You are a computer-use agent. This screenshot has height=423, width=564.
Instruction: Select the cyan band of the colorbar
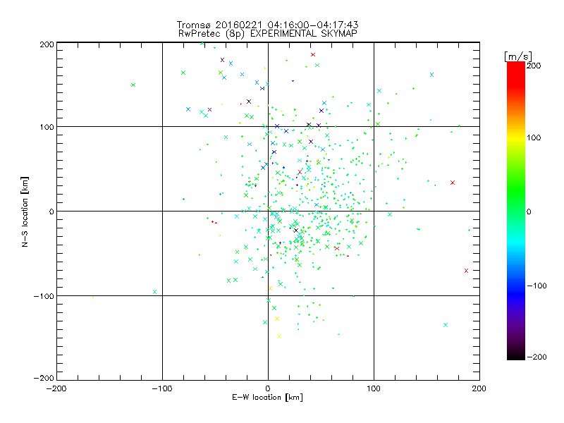click(516, 245)
